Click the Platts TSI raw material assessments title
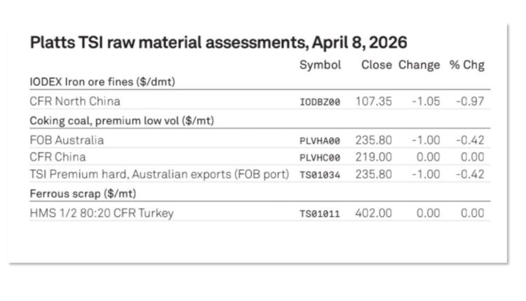The image size is (526, 301). point(218,43)
